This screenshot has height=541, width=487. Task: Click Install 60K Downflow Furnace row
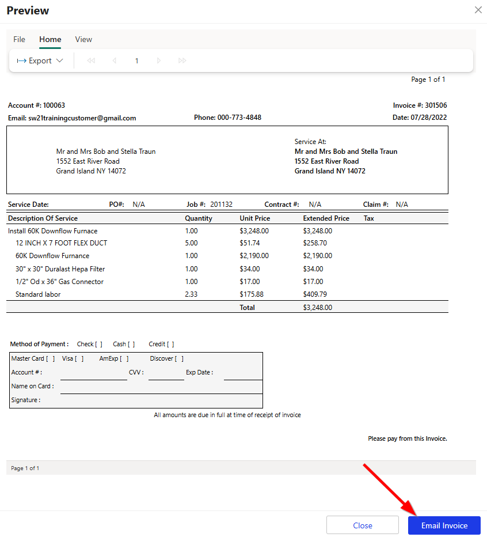pyautogui.click(x=227, y=231)
